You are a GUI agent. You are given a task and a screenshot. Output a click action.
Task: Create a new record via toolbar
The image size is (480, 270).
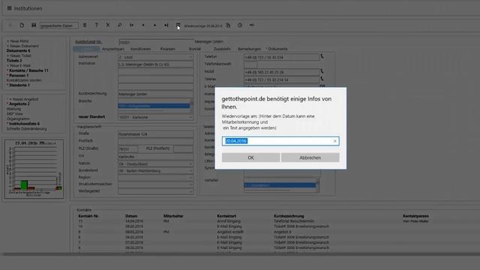tap(22, 25)
